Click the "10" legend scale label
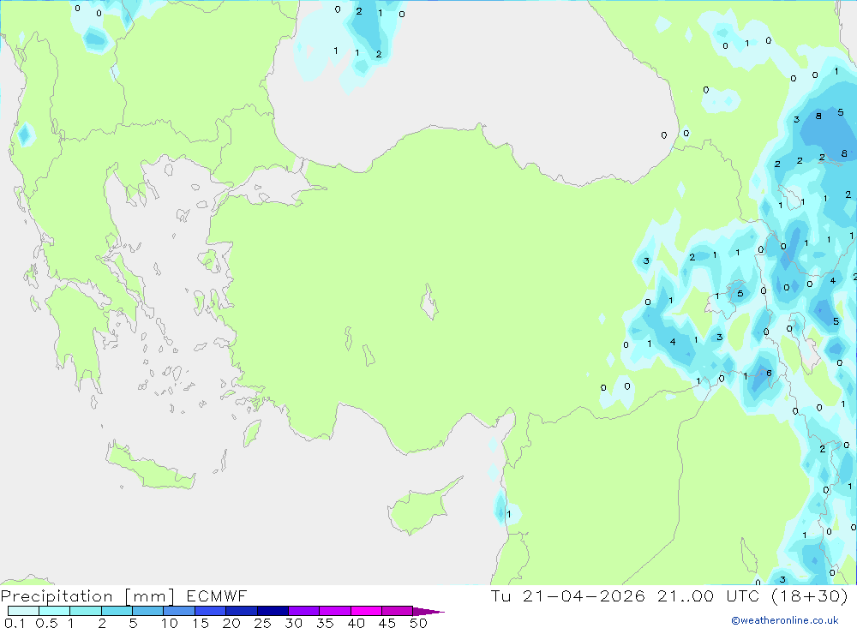Viewport: 857px width, 628px height. click(x=170, y=623)
